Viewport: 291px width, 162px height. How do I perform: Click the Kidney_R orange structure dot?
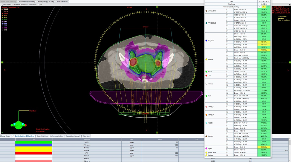206,115
